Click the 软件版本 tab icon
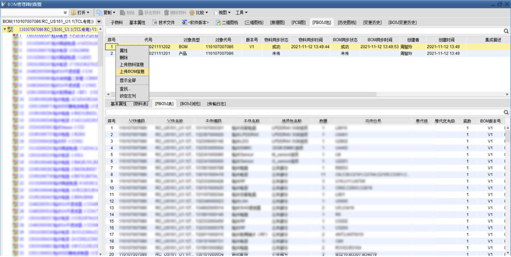511x257 pixels. click(184, 23)
